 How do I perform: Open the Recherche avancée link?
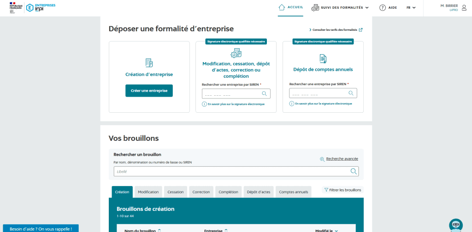click(339, 159)
